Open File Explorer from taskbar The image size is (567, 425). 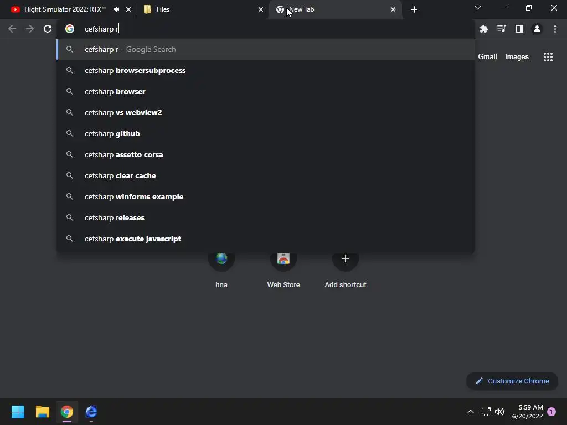point(42,412)
